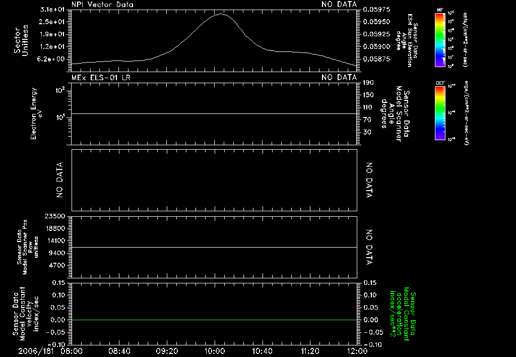
Task: Click the 'NF' label above the color bar
Action: point(440,10)
